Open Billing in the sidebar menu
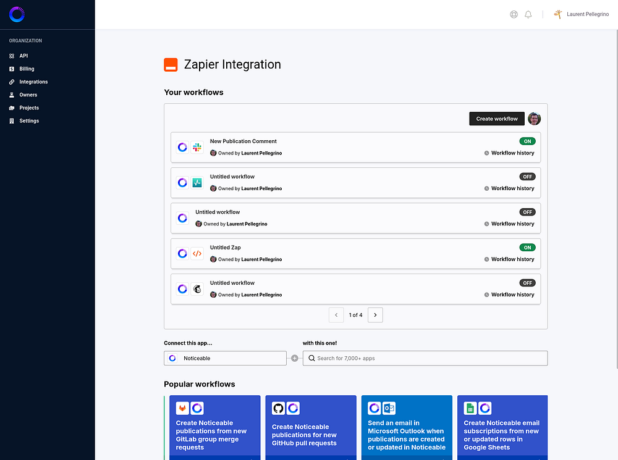This screenshot has height=460, width=618. [x=27, y=69]
